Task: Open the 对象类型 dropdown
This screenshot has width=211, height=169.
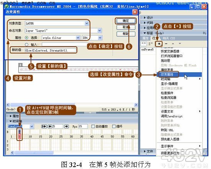Action: (87, 23)
